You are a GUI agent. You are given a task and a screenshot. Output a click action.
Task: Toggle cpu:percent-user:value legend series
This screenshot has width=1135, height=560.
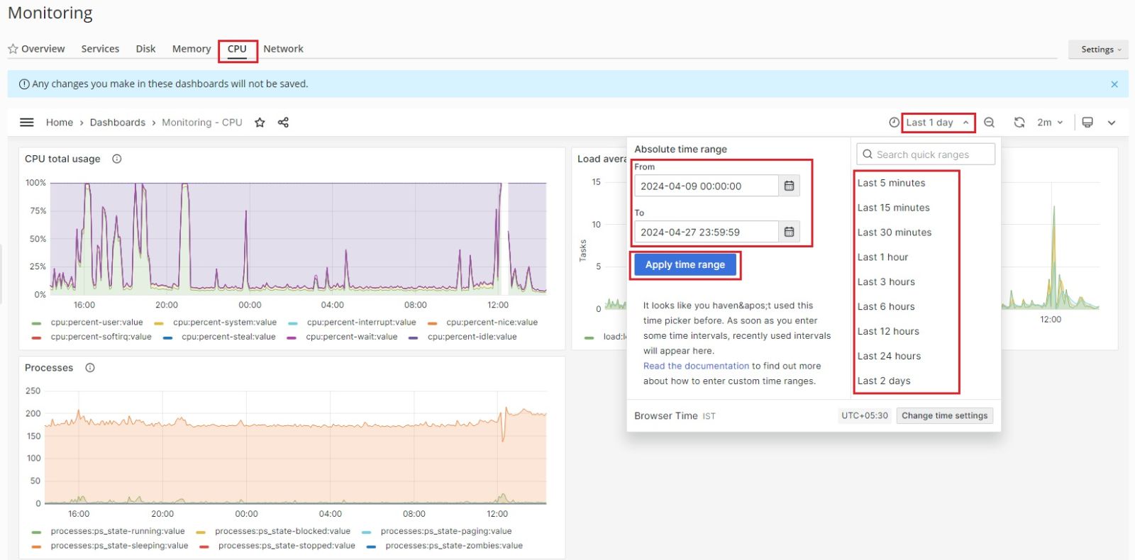click(x=96, y=323)
